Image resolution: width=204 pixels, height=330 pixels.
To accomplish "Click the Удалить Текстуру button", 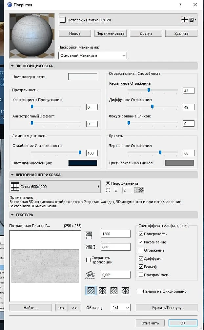I will click(x=167, y=308).
